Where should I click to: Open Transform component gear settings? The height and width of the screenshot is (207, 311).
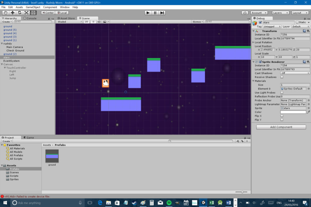(308, 31)
